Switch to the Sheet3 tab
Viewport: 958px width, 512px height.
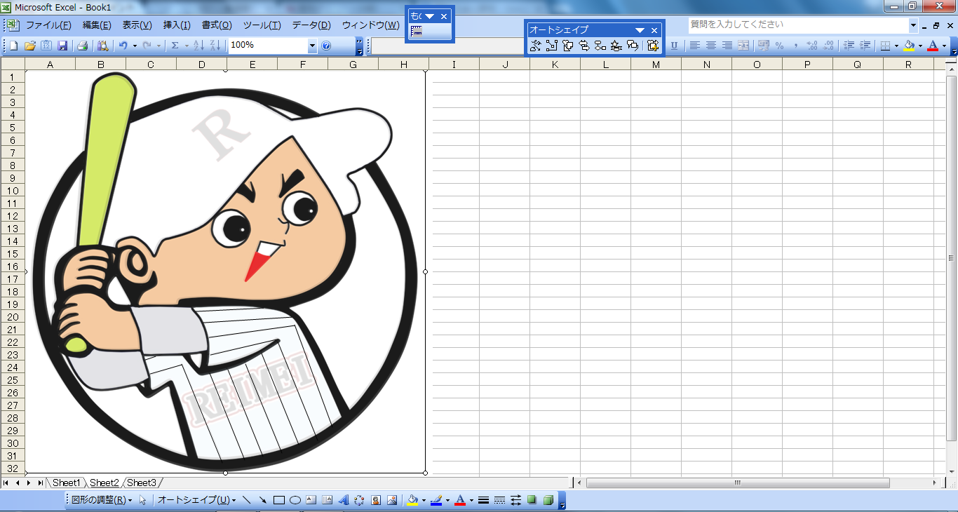[x=142, y=483]
